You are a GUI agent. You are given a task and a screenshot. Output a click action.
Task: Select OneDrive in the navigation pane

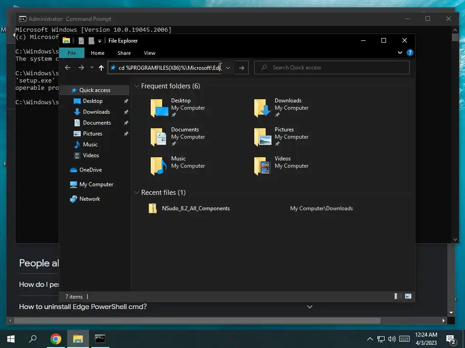coord(90,170)
